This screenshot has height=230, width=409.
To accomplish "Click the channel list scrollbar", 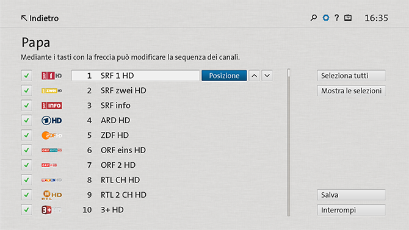I will tap(289, 142).
